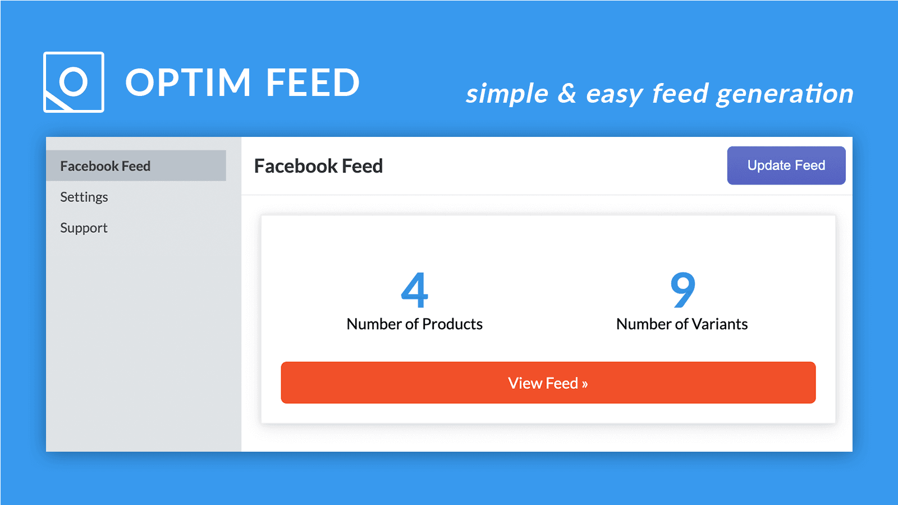This screenshot has height=505, width=898.
Task: Click the blue number 4 statistic
Action: [x=414, y=289]
